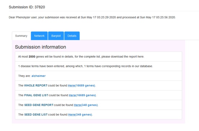This screenshot has width=199, height=131.
Task: Click the bold 2000 genes number
Action: pyautogui.click(x=32, y=57)
